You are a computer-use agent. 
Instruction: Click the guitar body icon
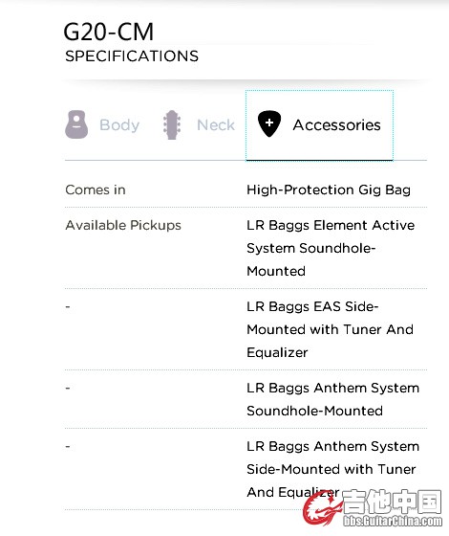(76, 124)
